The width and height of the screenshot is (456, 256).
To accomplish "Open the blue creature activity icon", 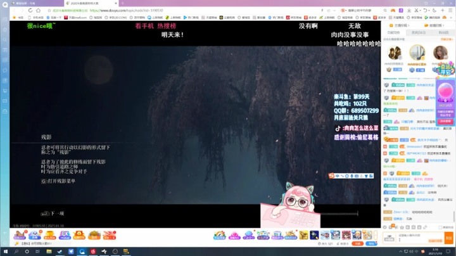I will point(35,235).
